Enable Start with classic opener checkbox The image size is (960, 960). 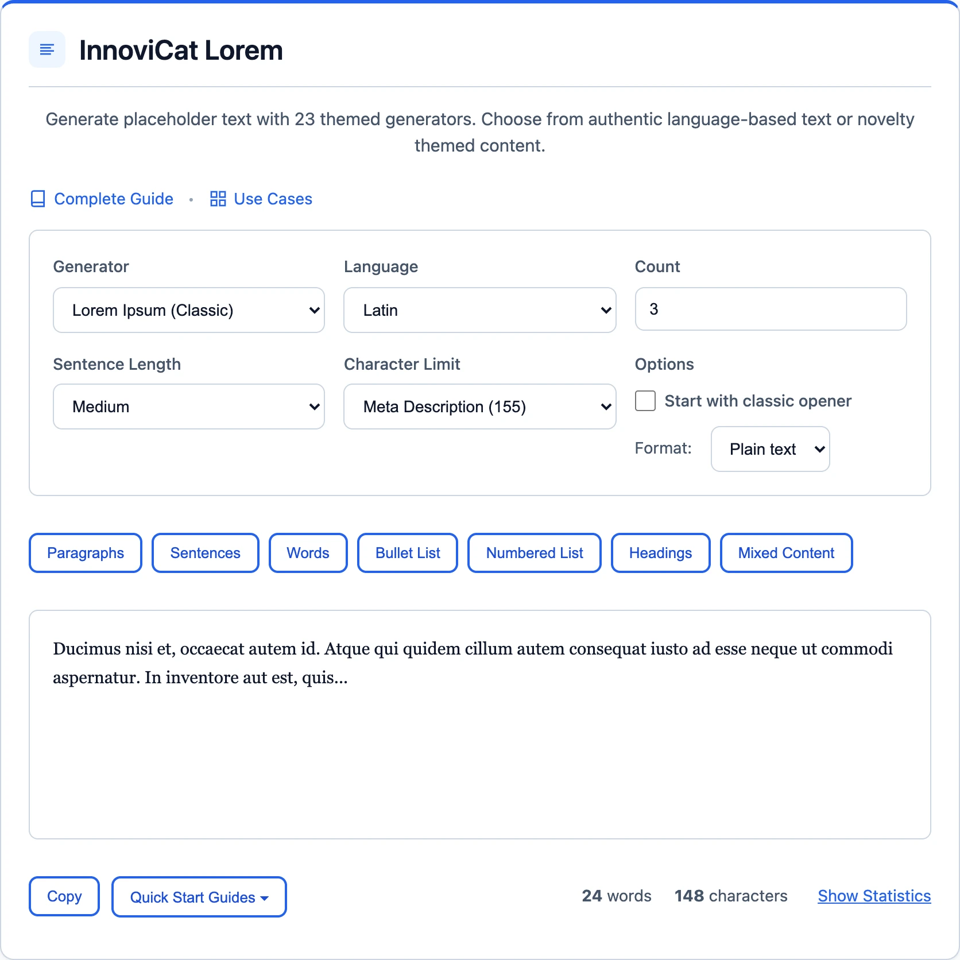click(645, 401)
